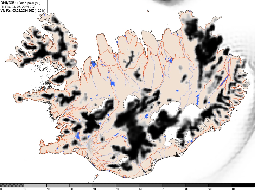Select the 10–20 legend swatch

35,185
